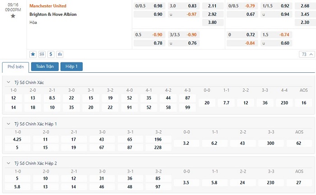316x195 pixels.
Task: Open the dollar sign betting icon
Action: click(51, 54)
